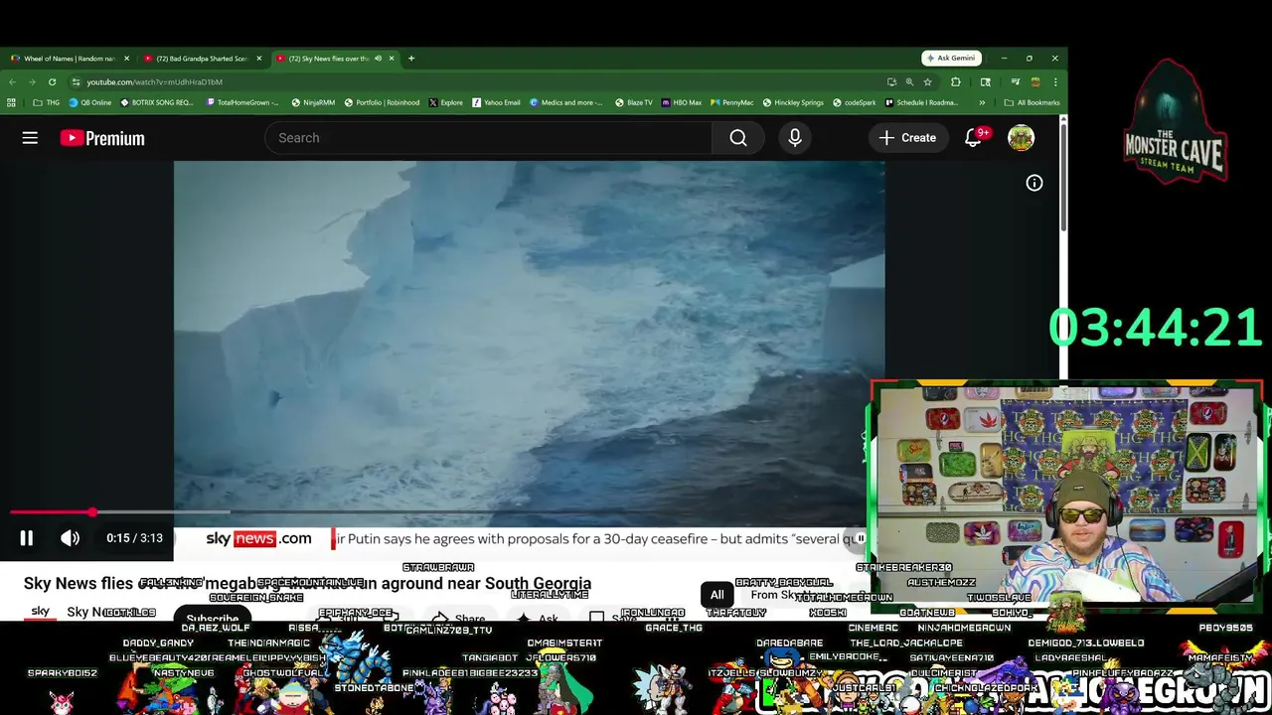Open the THG bookmark folder
Image resolution: width=1272 pixels, height=715 pixels.
click(46, 102)
